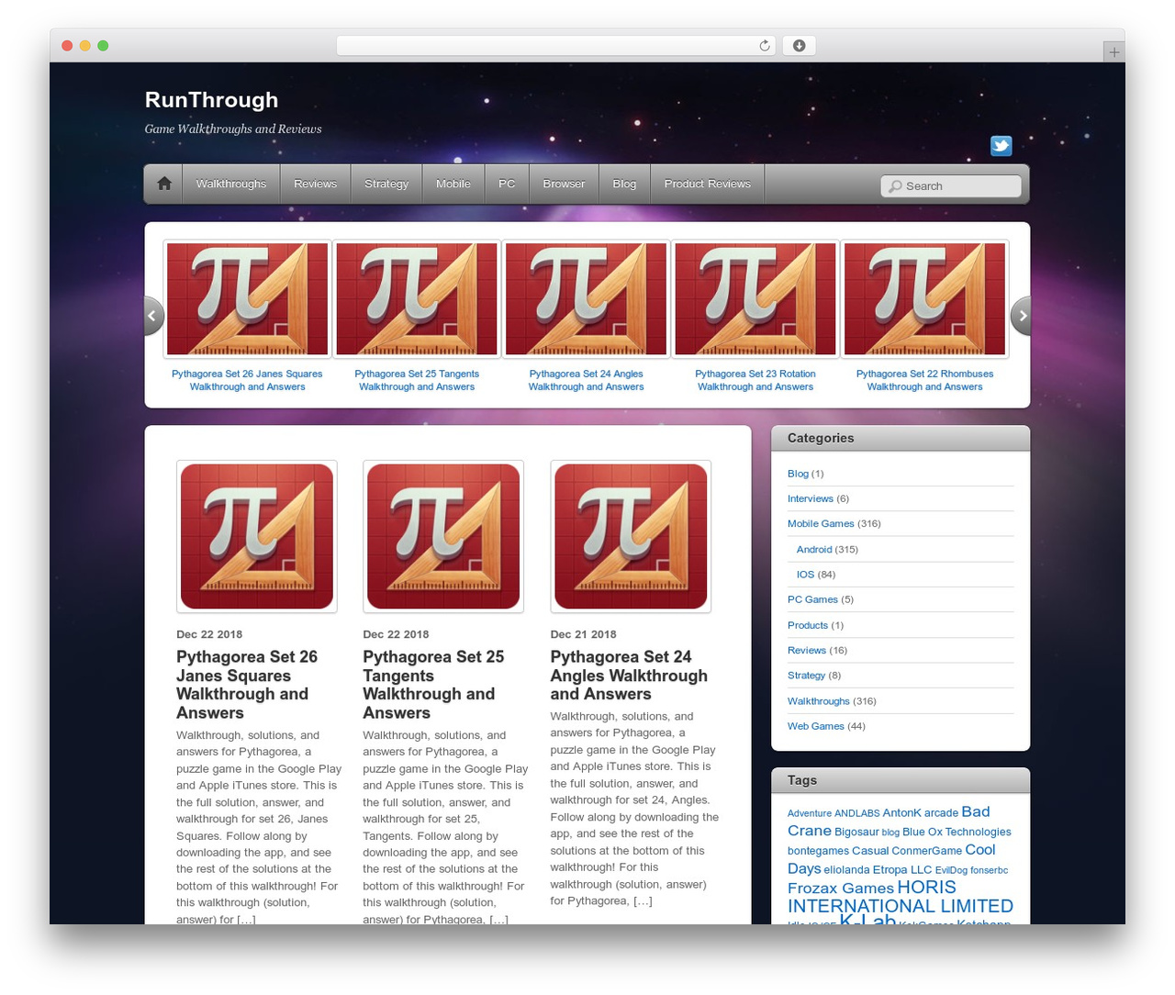
Task: Open carousel link Pythagorea Set 22 Rhombuses
Action: point(924,380)
